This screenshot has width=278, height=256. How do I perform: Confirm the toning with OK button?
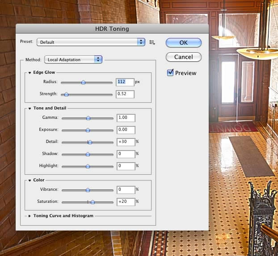(184, 43)
